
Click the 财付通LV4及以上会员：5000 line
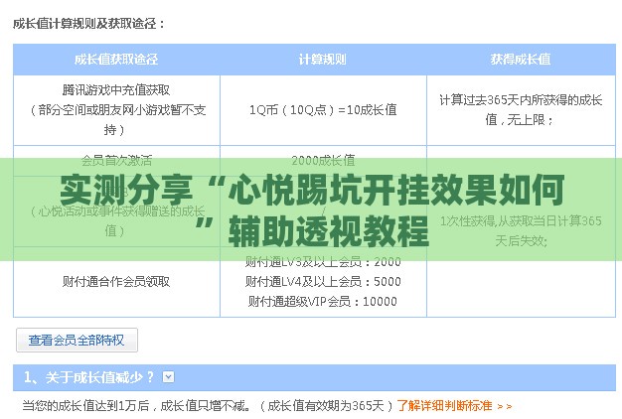323,282
